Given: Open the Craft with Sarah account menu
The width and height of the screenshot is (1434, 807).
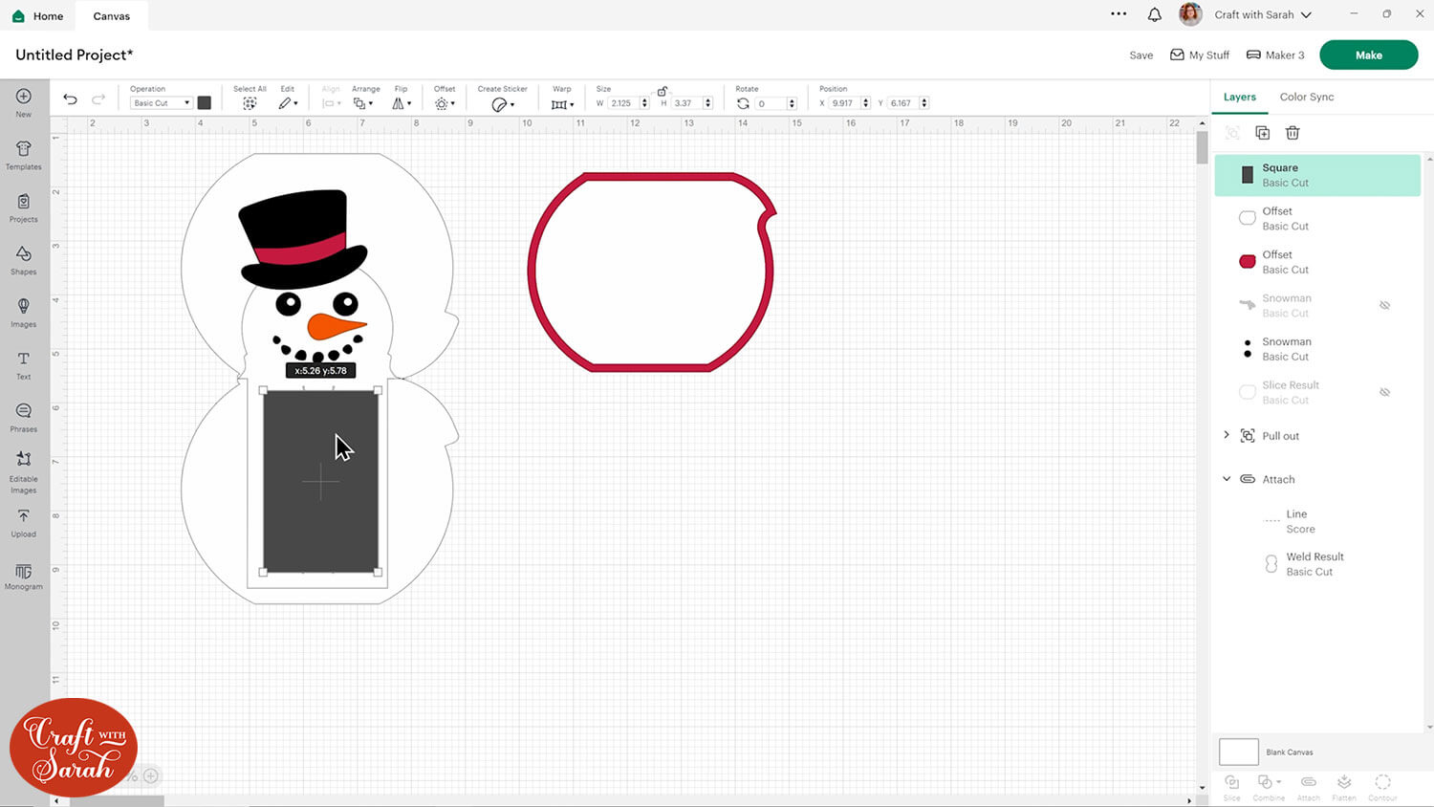Looking at the screenshot, I should coord(1263,14).
